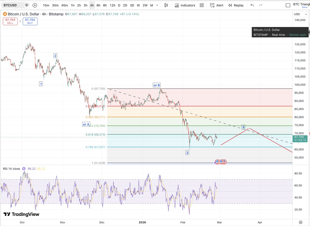Open the layout setup square icon

pos(288,5)
